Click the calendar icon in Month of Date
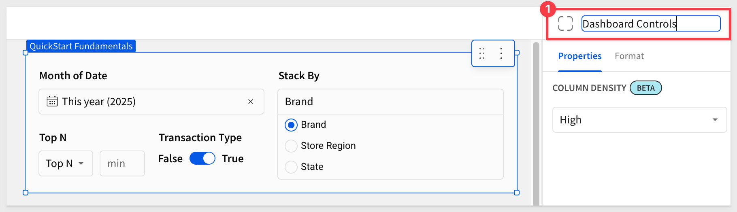The width and height of the screenshot is (737, 212). pyautogui.click(x=52, y=101)
